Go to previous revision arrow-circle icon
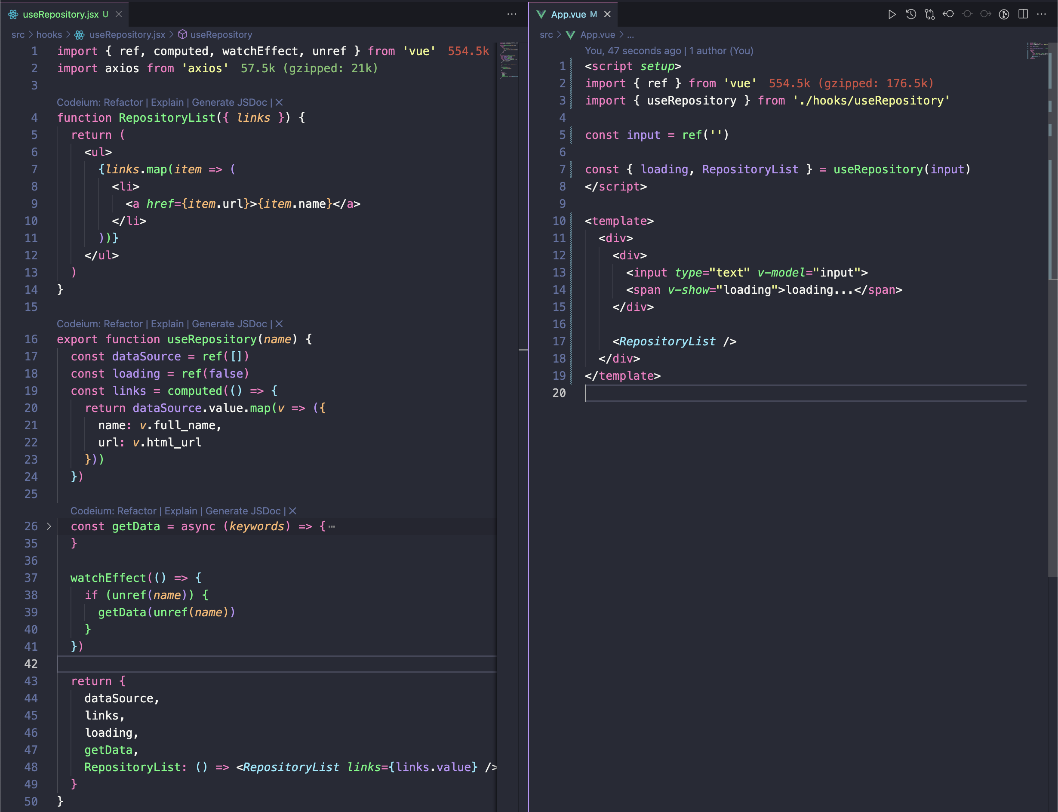 pyautogui.click(x=948, y=15)
